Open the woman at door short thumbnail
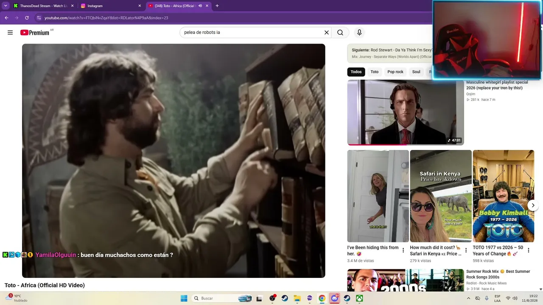Viewport: 543px width, 305px height. 378,196
